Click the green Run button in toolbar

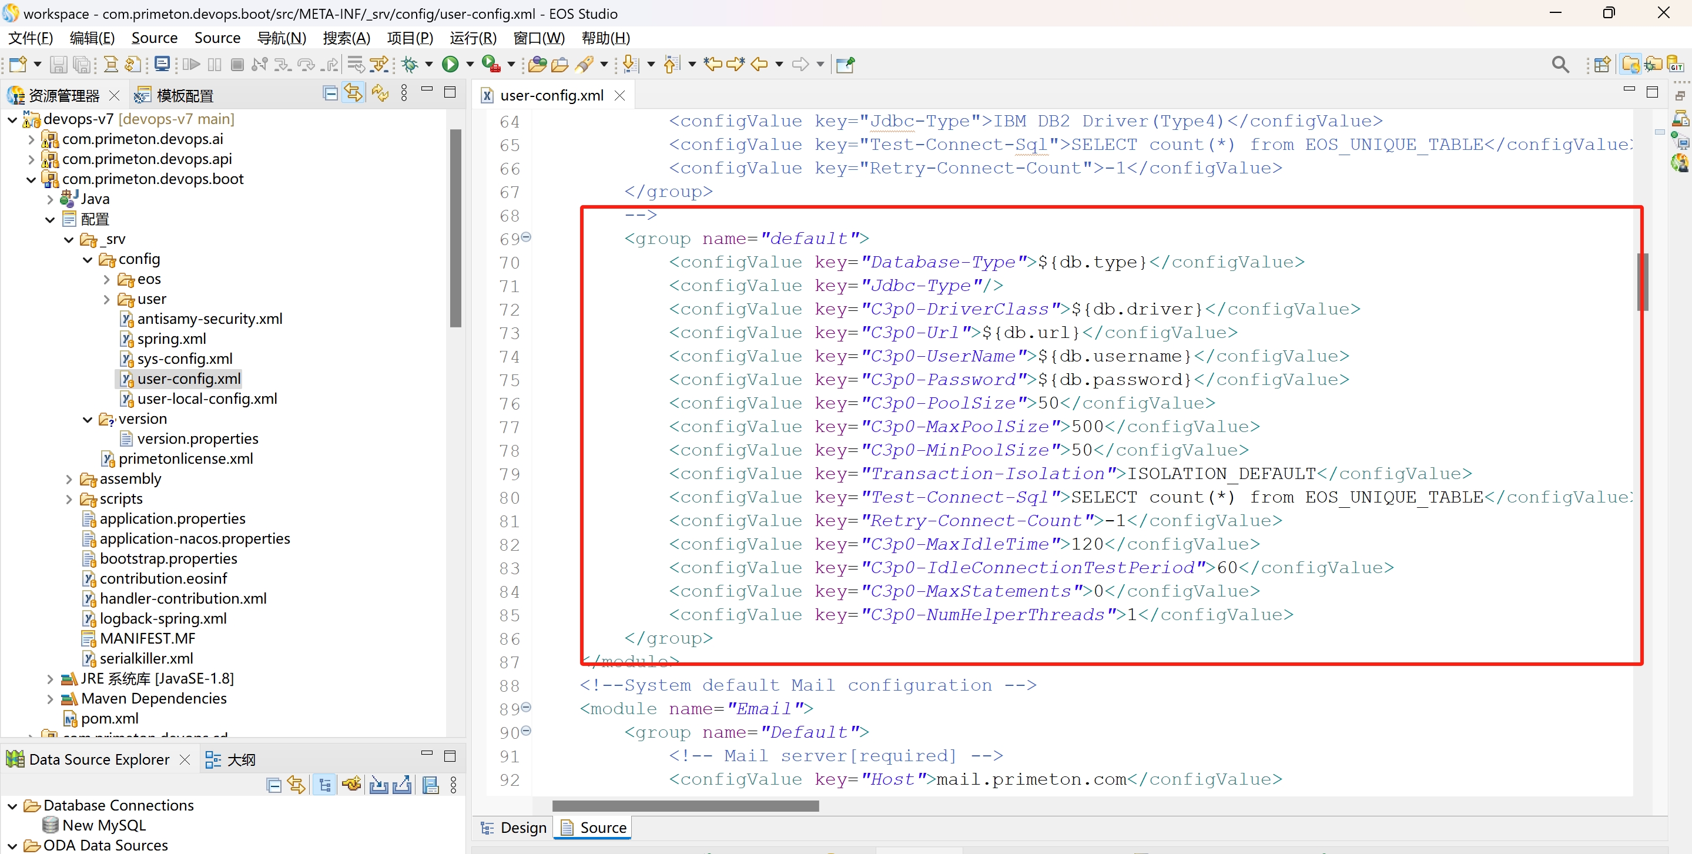point(450,65)
